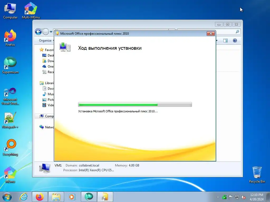Select the Supermium desktop shortcut
This screenshot has height=202, width=270.
[10, 65]
